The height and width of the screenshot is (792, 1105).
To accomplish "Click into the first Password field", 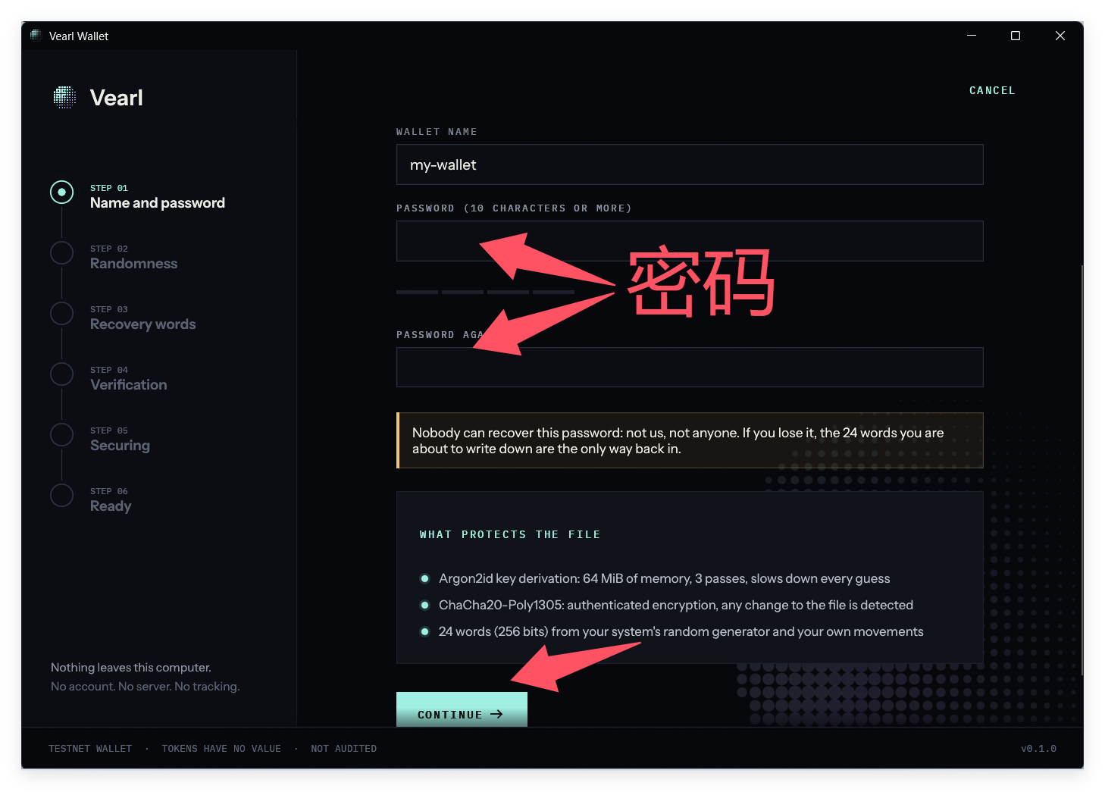I will 690,241.
